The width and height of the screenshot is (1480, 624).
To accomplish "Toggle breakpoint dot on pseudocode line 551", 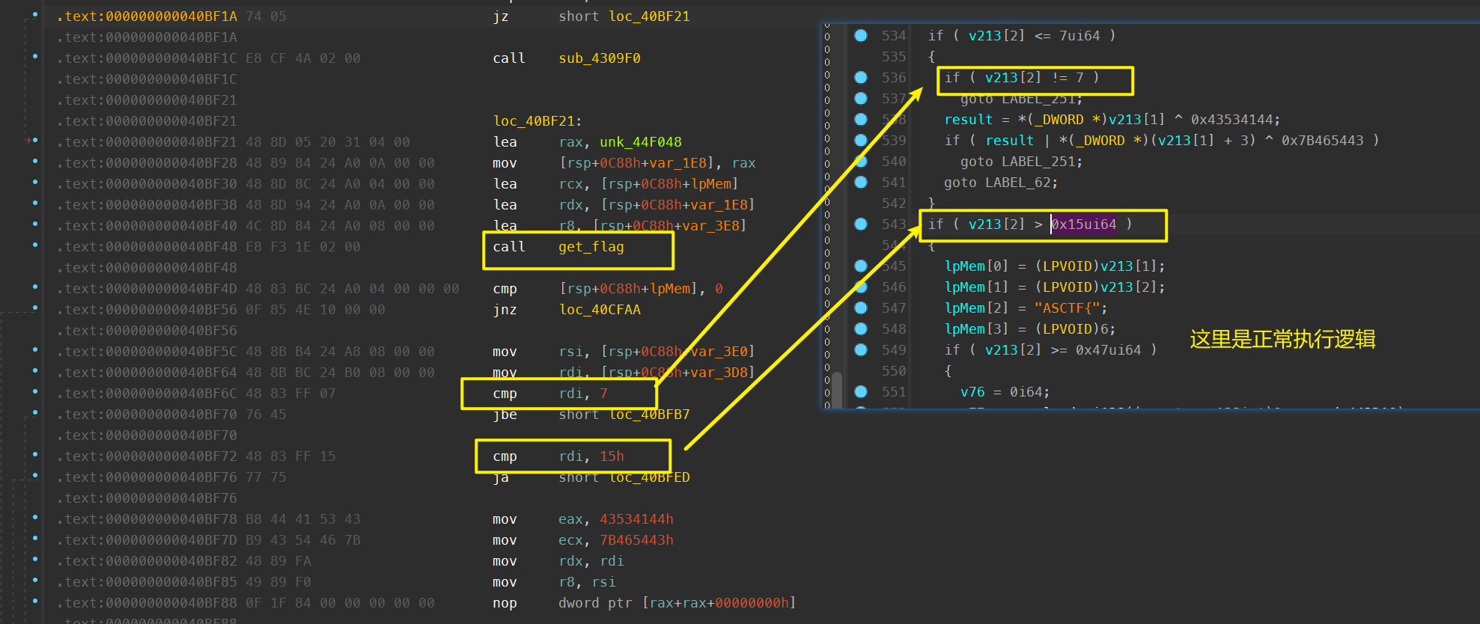I will click(861, 391).
